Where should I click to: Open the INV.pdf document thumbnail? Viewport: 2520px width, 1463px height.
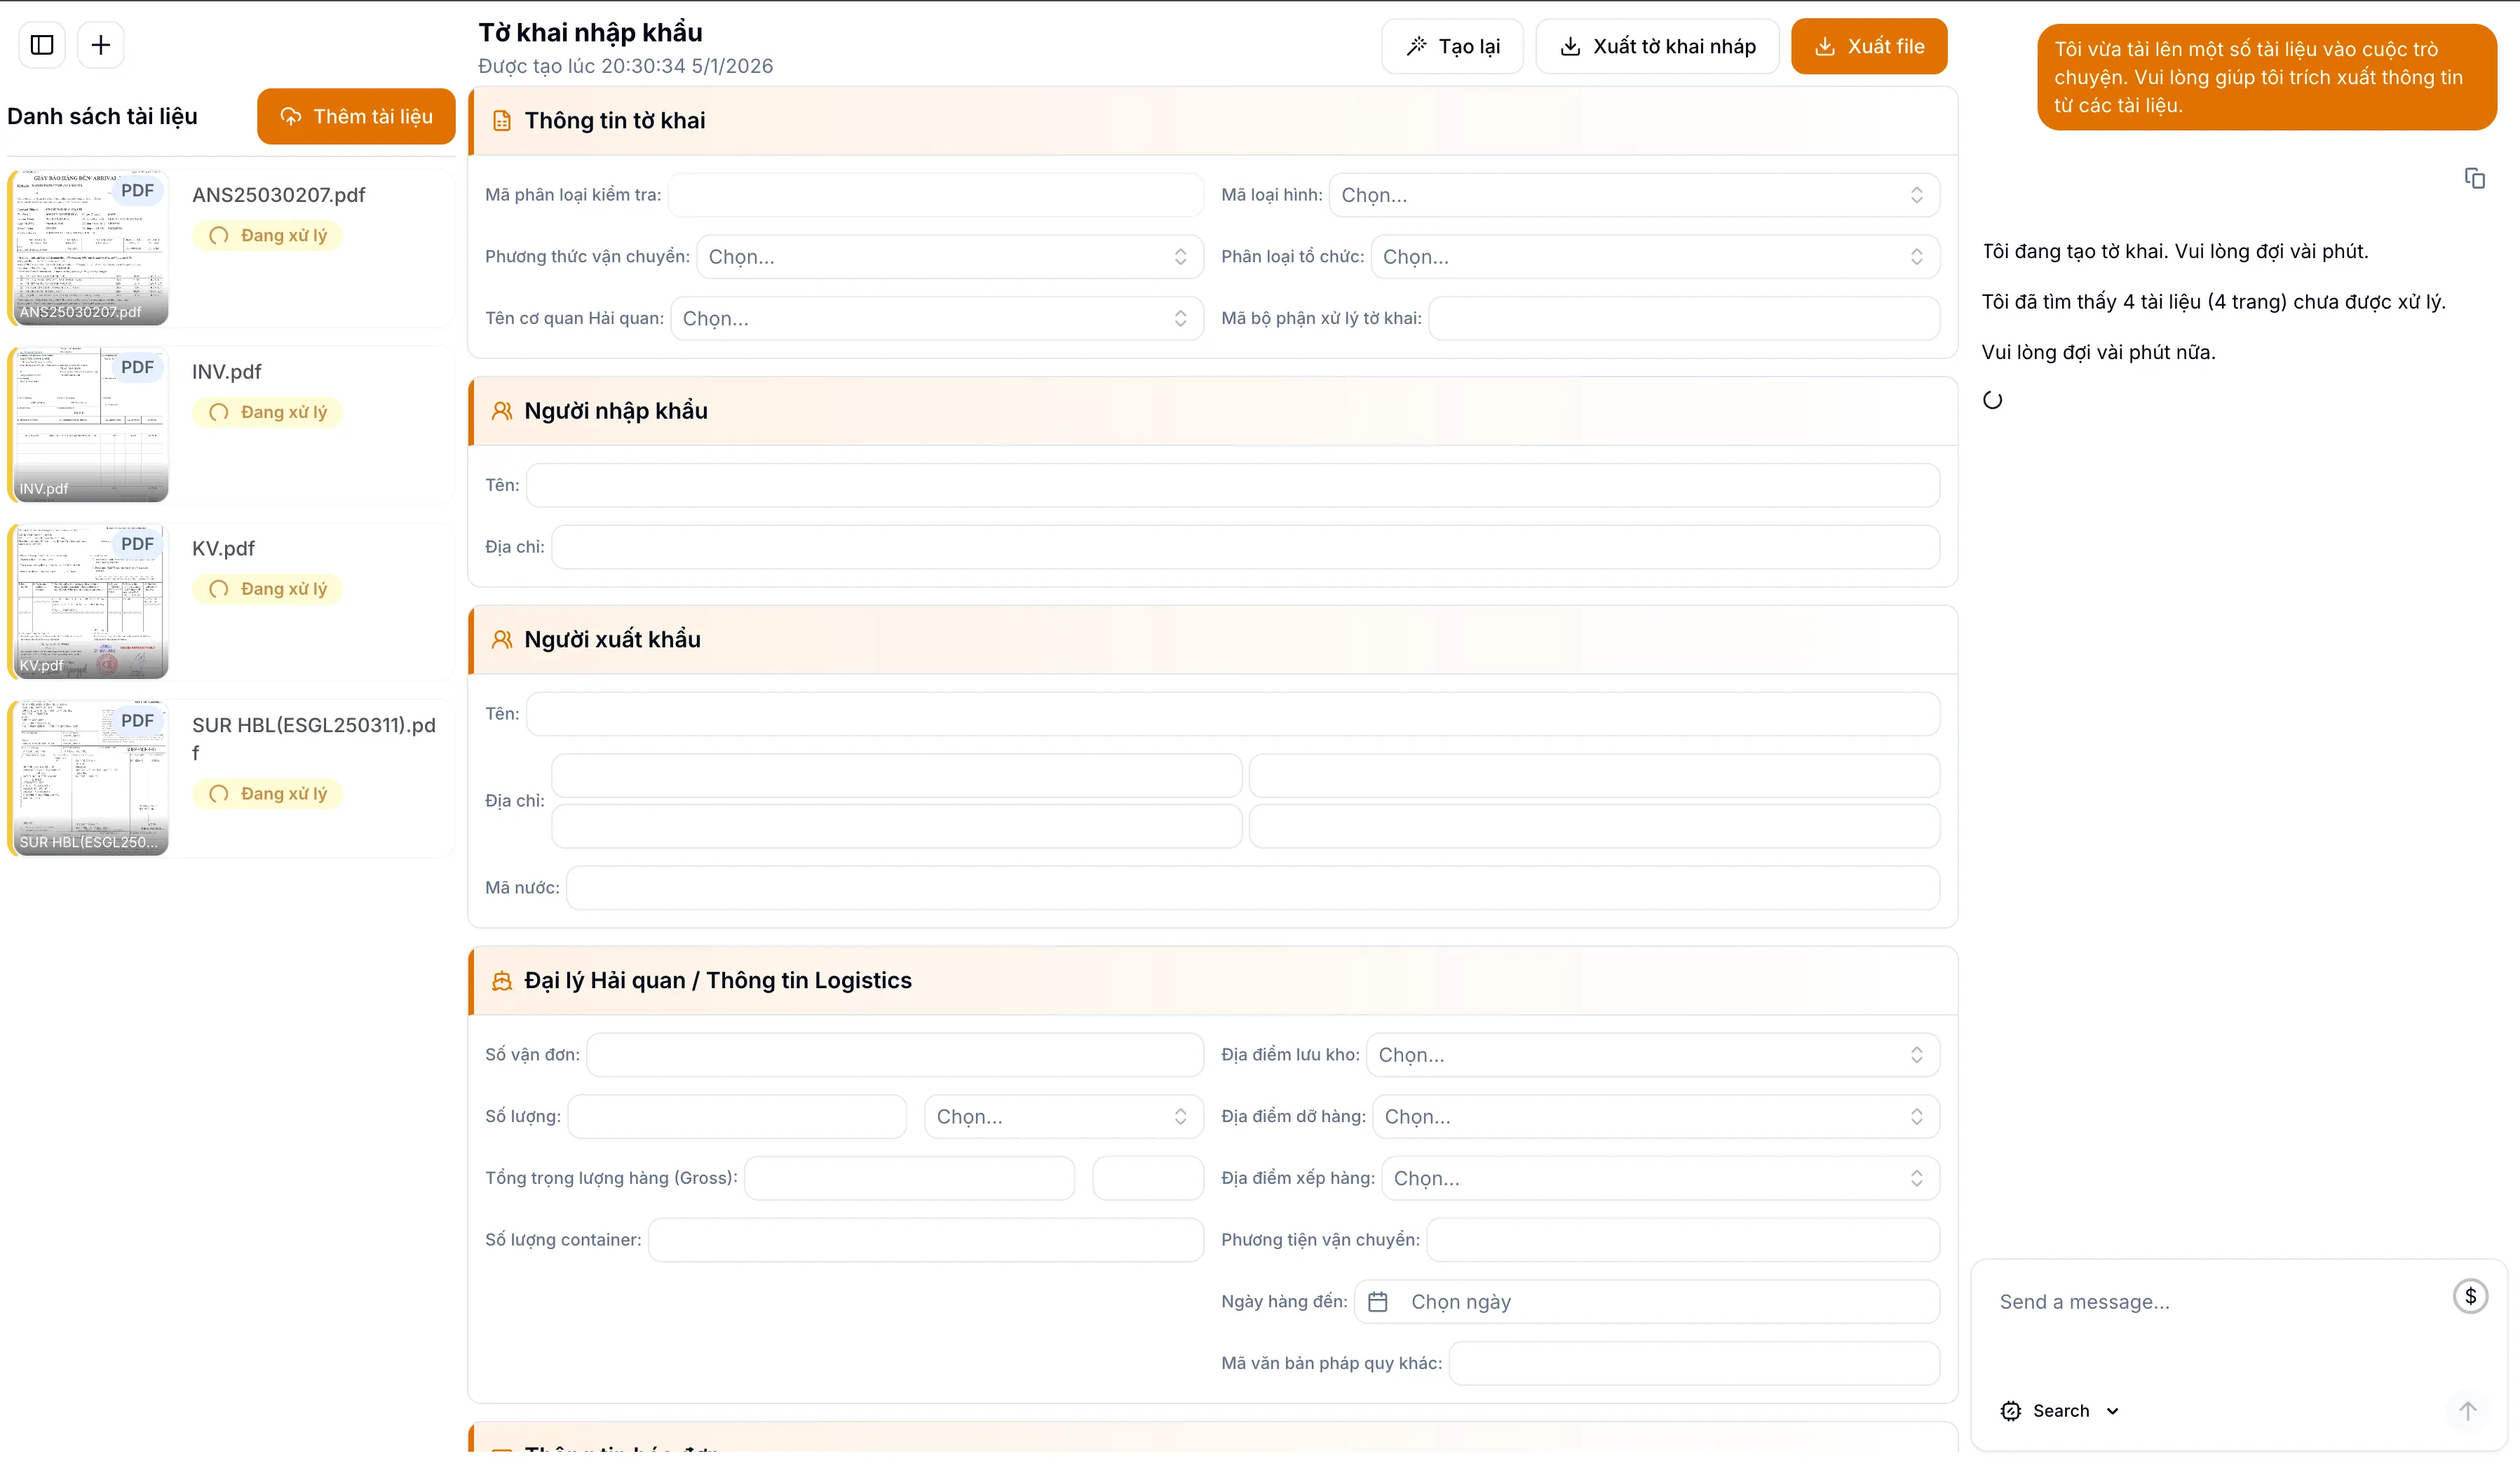(92, 424)
